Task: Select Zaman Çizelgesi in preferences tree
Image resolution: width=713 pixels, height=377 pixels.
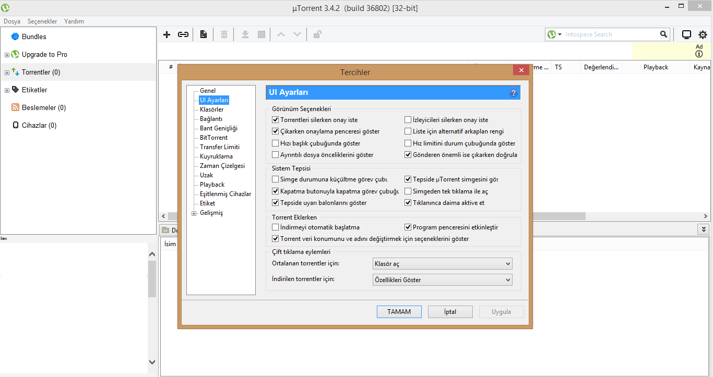Action: click(222, 166)
